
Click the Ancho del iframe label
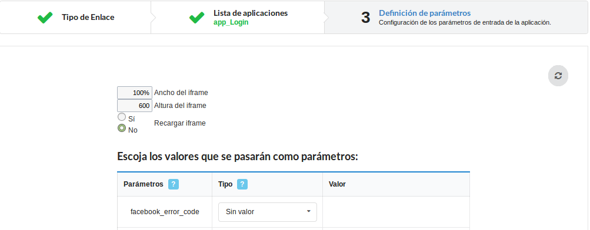point(181,93)
